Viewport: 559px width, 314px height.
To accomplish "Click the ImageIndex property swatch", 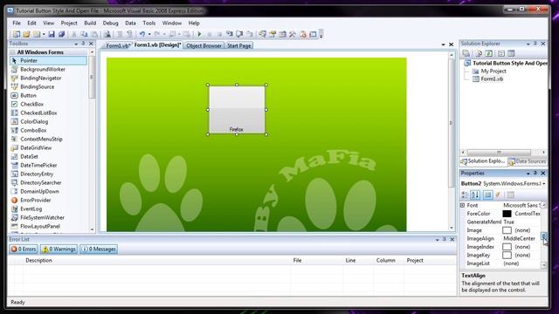I will point(507,247).
